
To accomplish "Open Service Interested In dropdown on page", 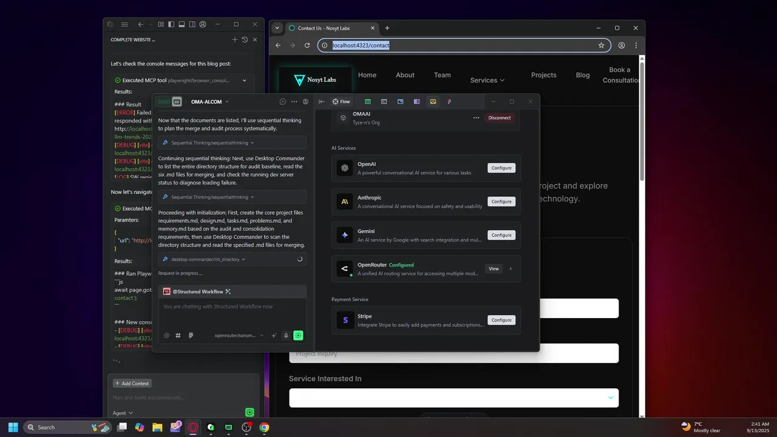I will point(453,398).
